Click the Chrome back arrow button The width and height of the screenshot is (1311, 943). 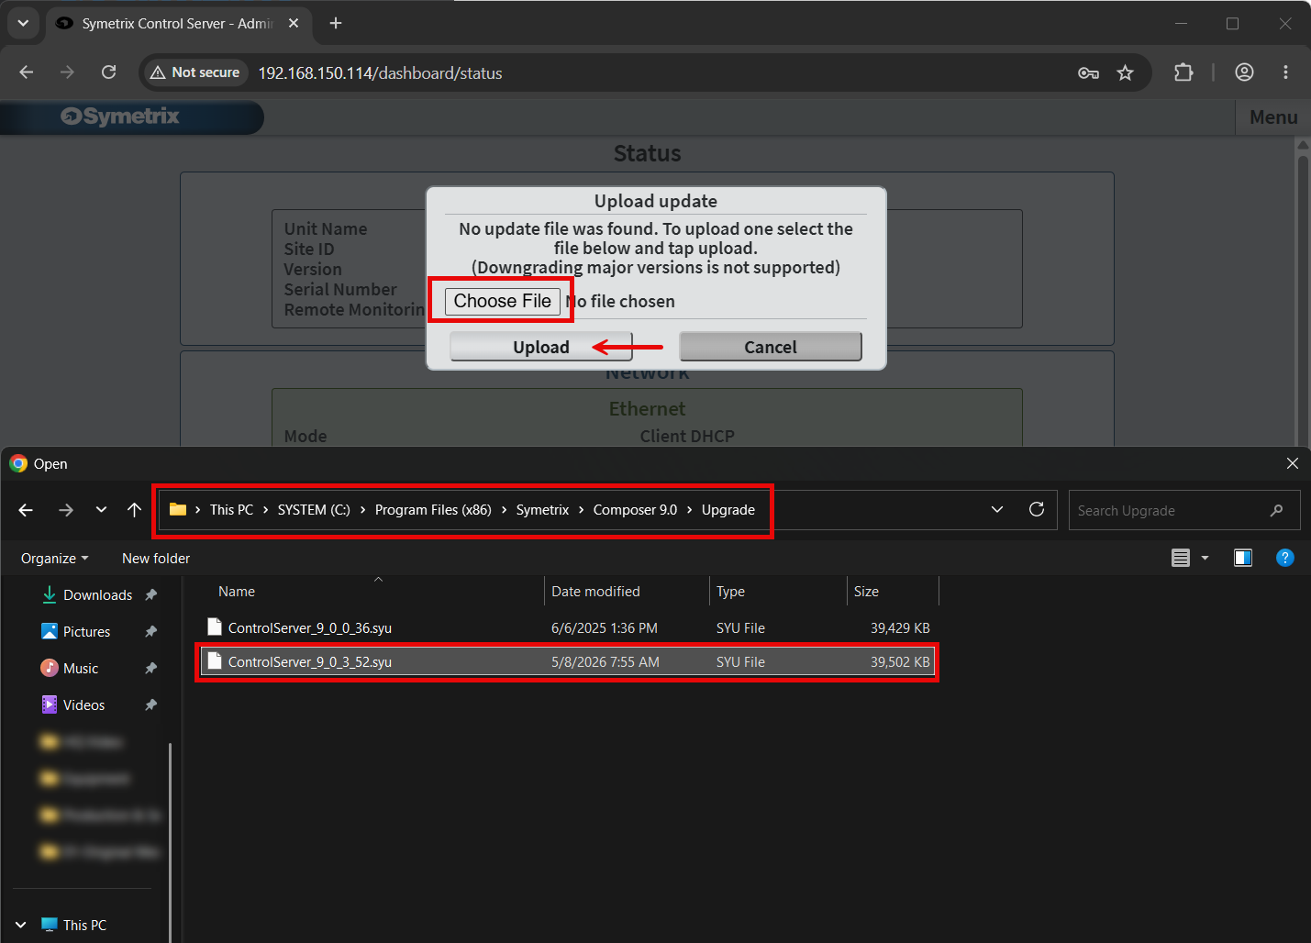(26, 72)
